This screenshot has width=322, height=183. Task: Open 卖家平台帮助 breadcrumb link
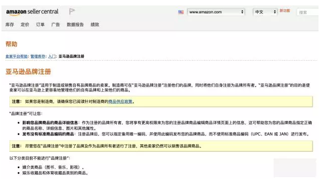coord(16,56)
